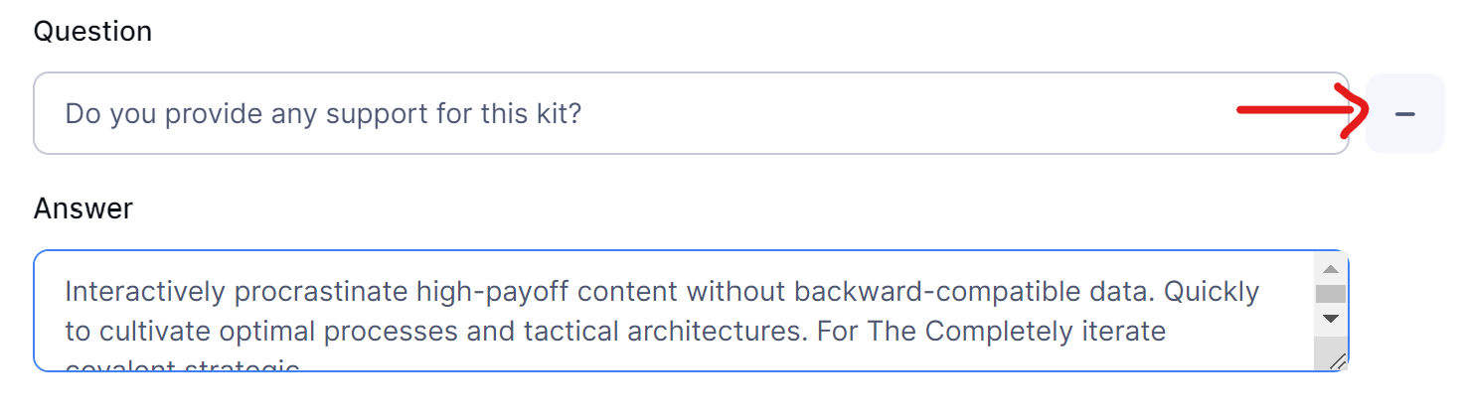1465x417 pixels.
Task: Click the "Answer" label
Action: (x=82, y=208)
